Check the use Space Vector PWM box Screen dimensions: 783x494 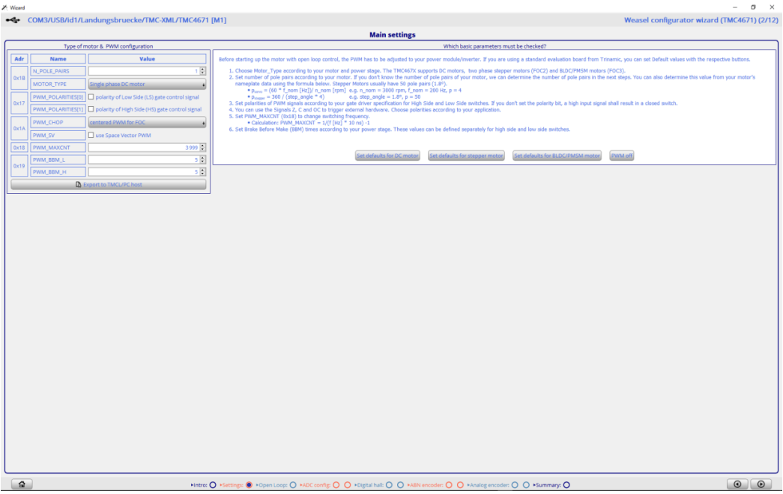(91, 135)
